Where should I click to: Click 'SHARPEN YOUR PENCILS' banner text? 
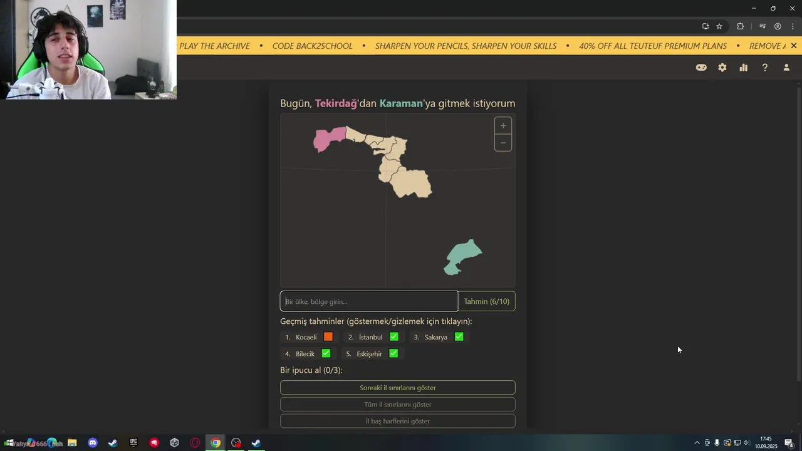coord(421,46)
